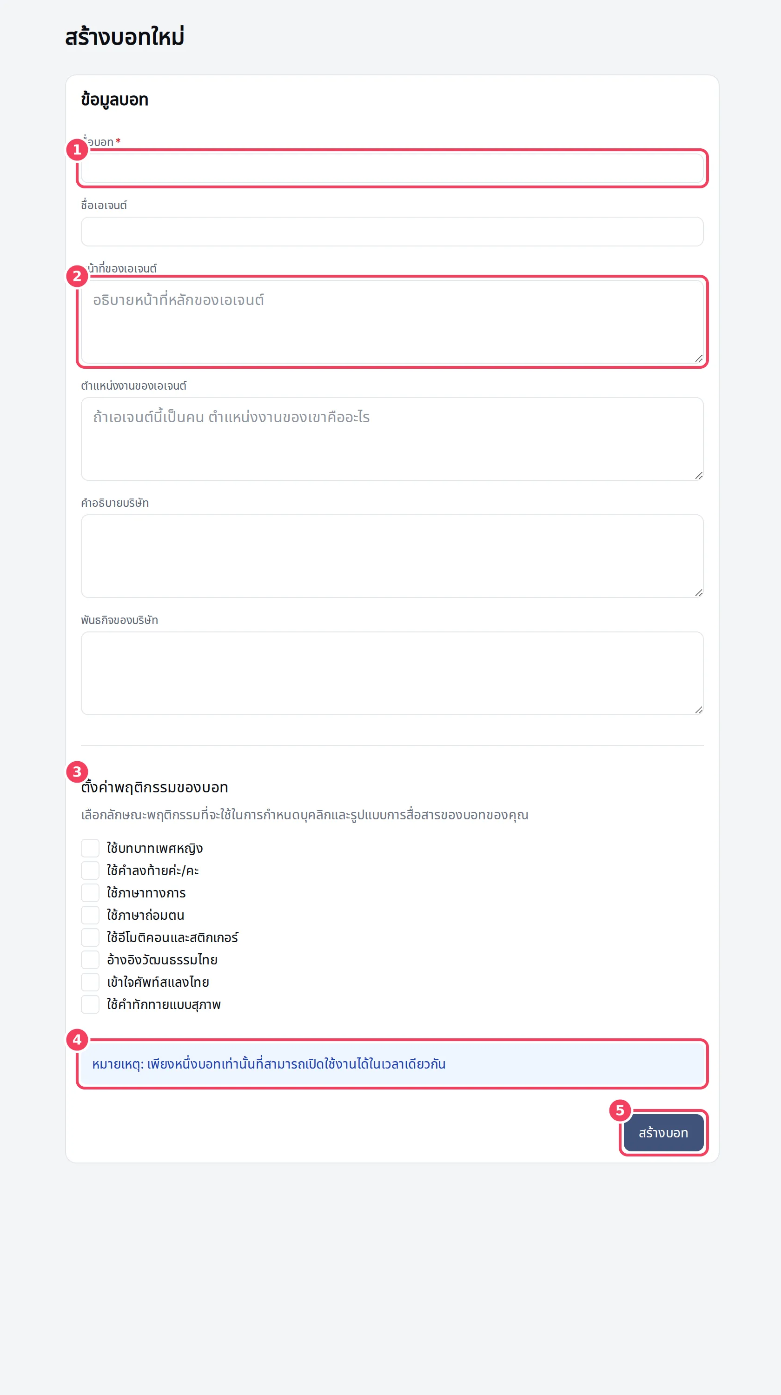Tick the ใช้ภาษาทางการ checkbox
The width and height of the screenshot is (781, 1395).
tap(90, 892)
